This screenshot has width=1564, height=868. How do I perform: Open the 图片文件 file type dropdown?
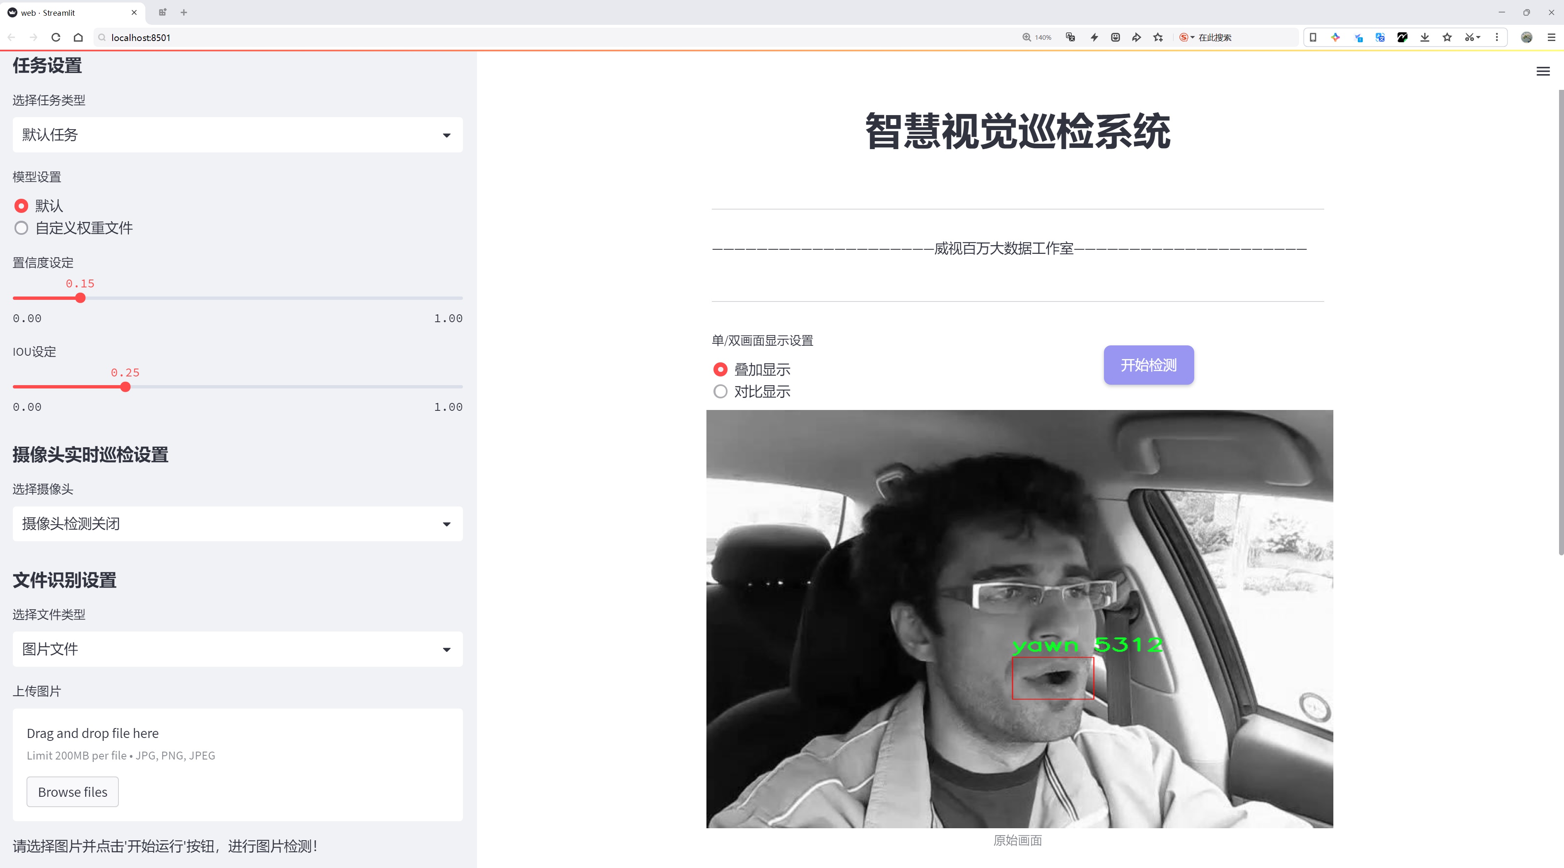[237, 649]
